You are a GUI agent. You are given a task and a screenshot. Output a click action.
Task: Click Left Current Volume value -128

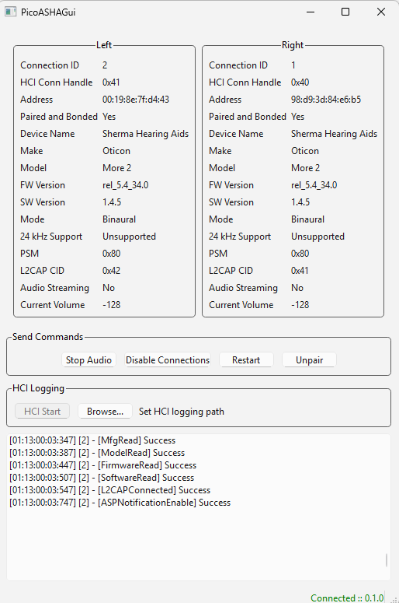(x=112, y=305)
